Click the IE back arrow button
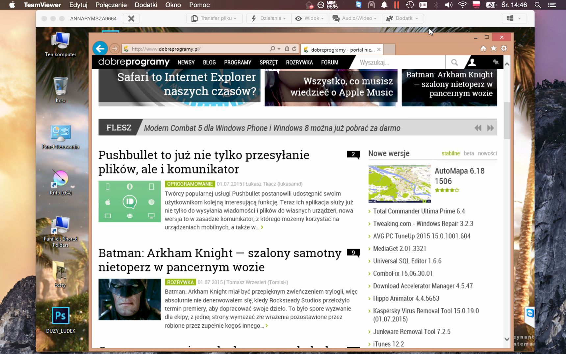Image resolution: width=566 pixels, height=354 pixels. point(100,49)
